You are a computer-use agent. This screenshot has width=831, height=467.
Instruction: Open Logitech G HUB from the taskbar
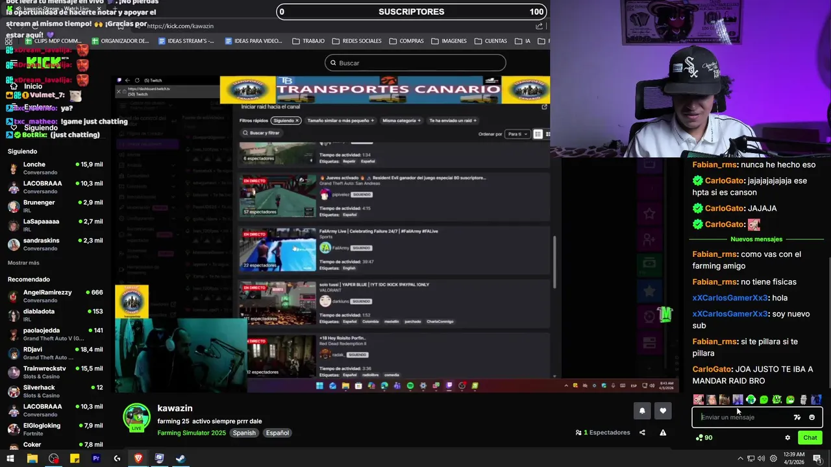(x=117, y=459)
